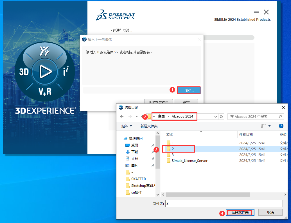Click sidebar scroll up arrow
The height and width of the screenshot is (223, 291).
click(157, 133)
